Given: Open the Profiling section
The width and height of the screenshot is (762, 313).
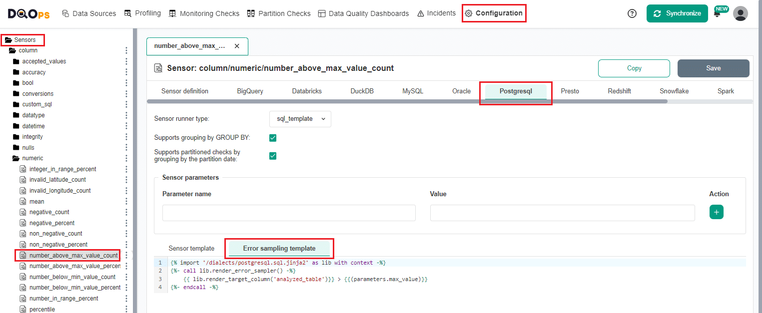Looking at the screenshot, I should click(x=142, y=13).
